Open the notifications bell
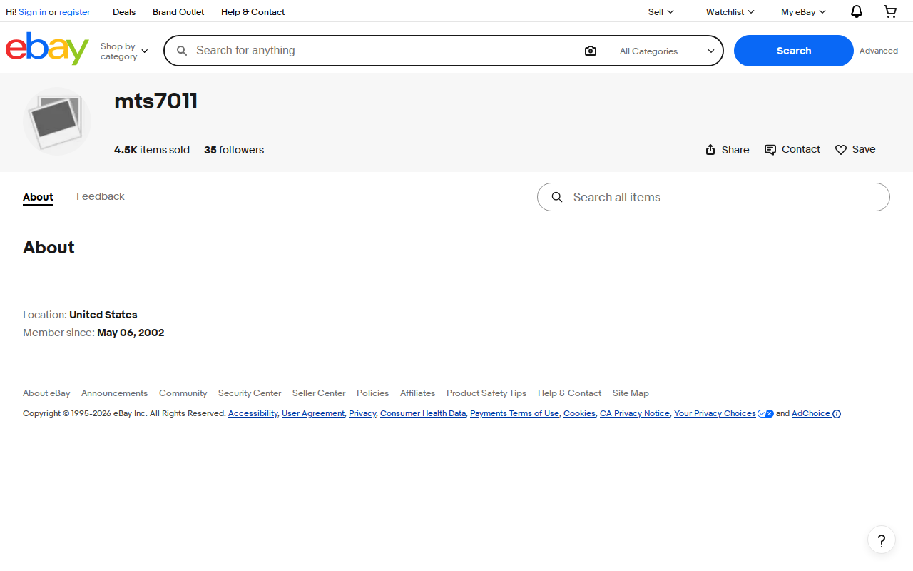Screen dimensions: 913x571 857,11
